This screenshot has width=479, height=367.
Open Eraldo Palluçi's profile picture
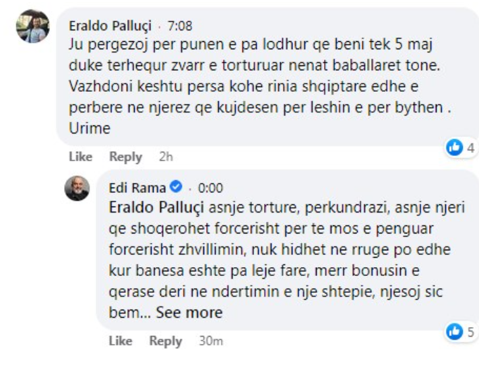[32, 28]
